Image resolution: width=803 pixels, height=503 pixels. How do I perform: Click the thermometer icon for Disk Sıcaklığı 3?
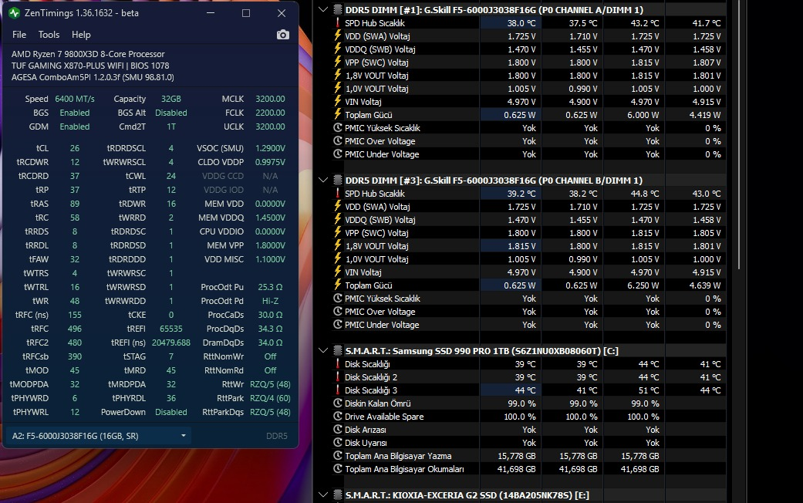338,390
